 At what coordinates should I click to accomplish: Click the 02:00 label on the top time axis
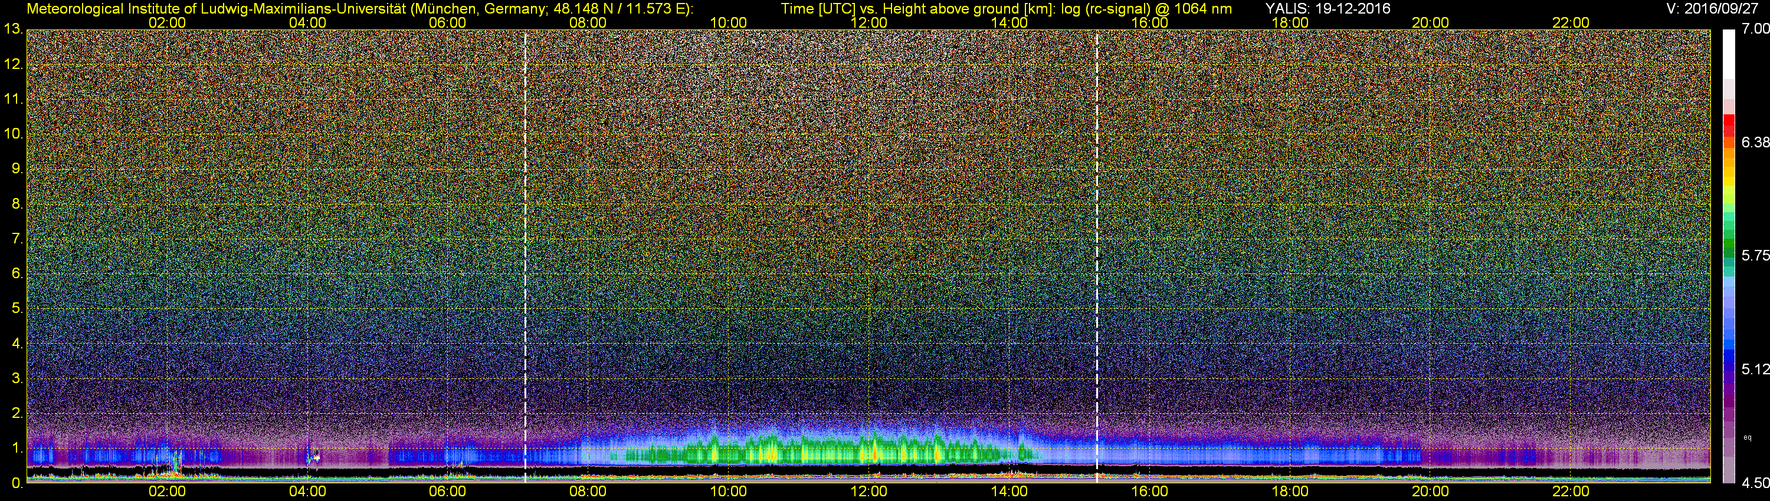pos(167,22)
